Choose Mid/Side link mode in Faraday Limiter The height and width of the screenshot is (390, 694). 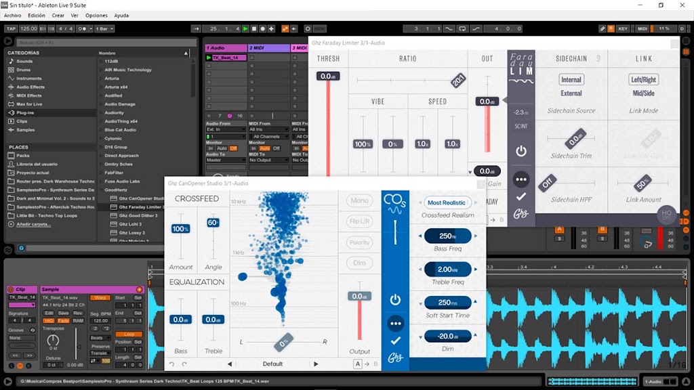point(644,93)
